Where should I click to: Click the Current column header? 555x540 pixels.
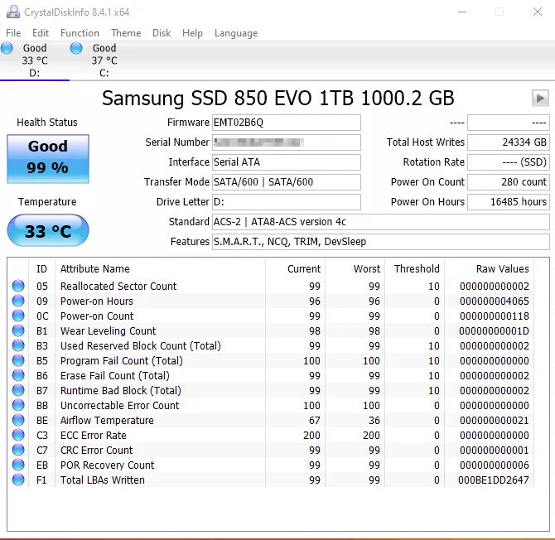(295, 269)
